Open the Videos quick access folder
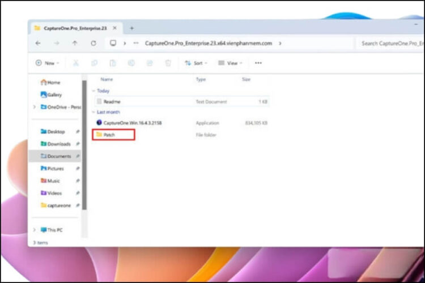The height and width of the screenshot is (283, 425). 51,193
